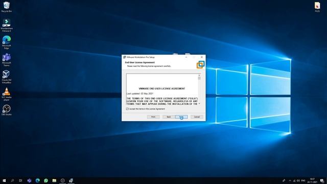
Task: Click the license text scrollbar up arrow
Action: click(199, 75)
